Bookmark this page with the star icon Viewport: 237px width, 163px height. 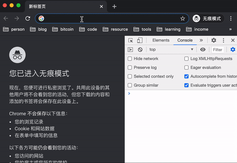[x=182, y=19]
